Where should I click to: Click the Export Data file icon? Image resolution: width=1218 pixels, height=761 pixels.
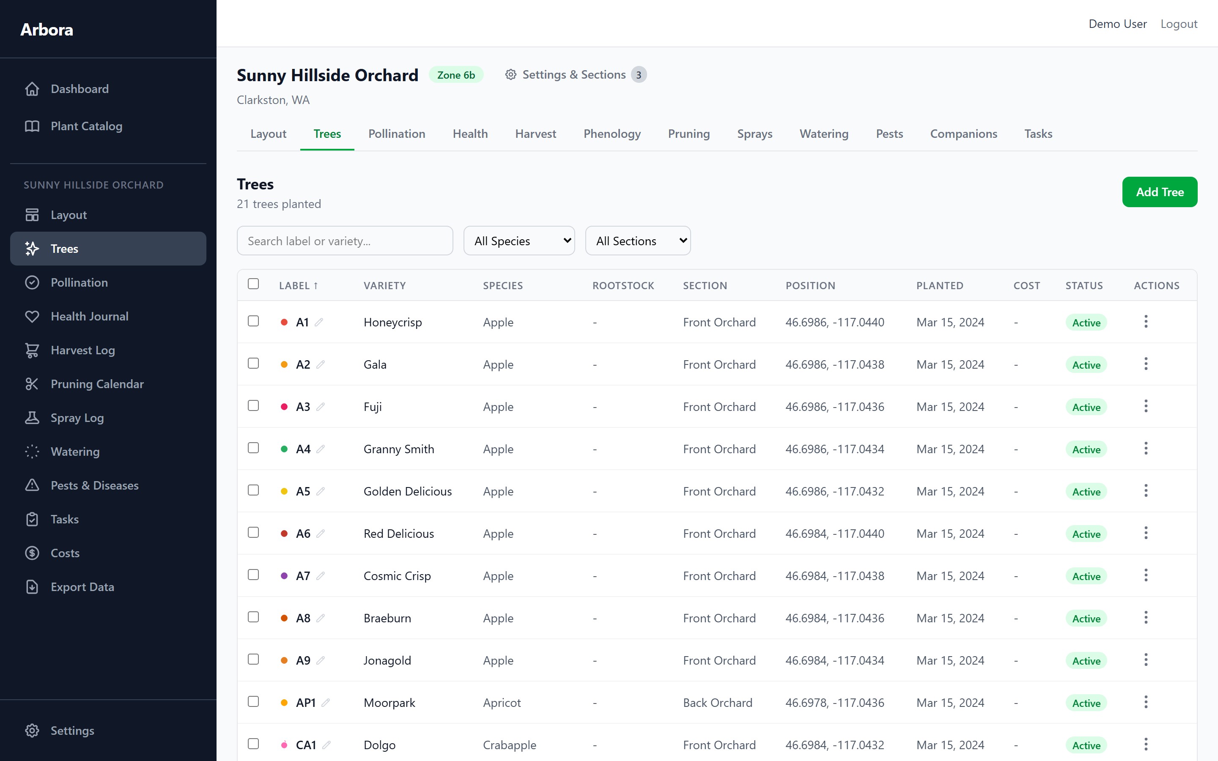pyautogui.click(x=32, y=587)
